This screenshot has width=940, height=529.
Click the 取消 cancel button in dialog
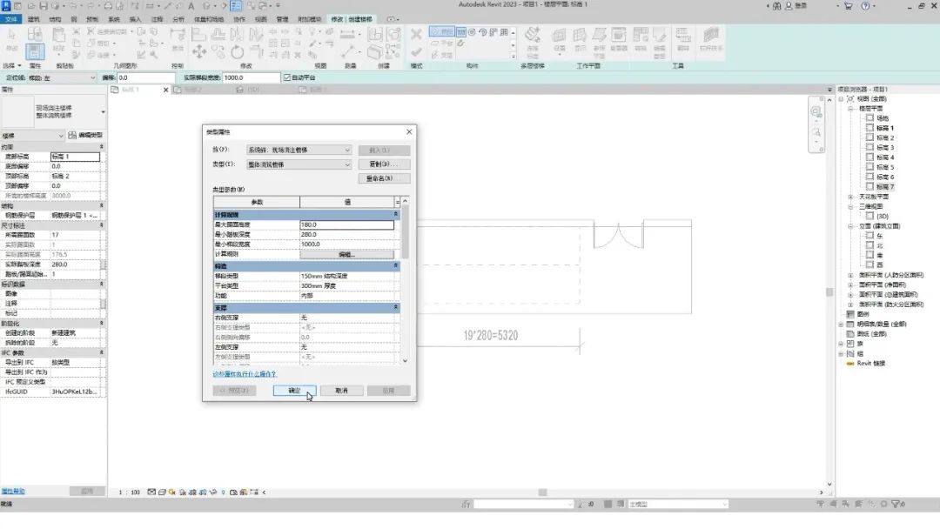(x=342, y=391)
